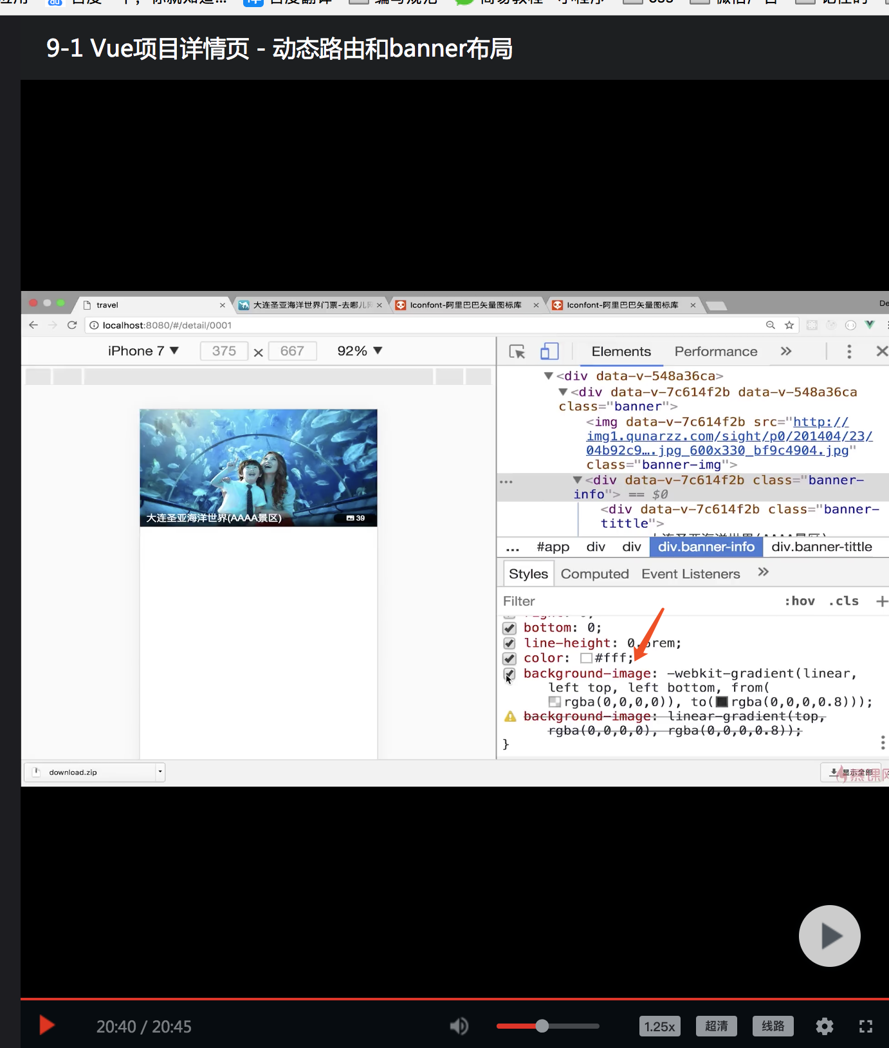Collapse the div data-v-548a36ca node
This screenshot has height=1048, width=889.
[x=549, y=376]
